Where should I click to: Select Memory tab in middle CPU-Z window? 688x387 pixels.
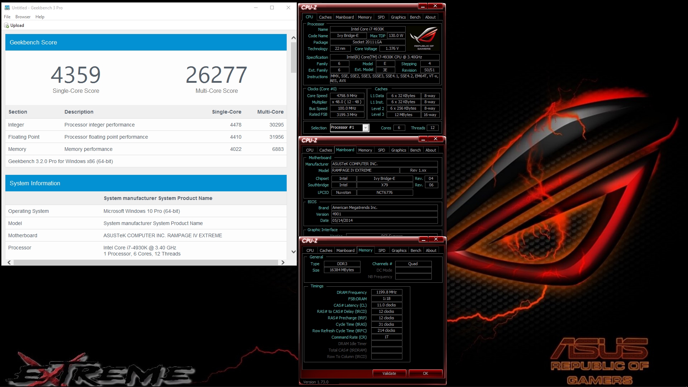pos(365,150)
